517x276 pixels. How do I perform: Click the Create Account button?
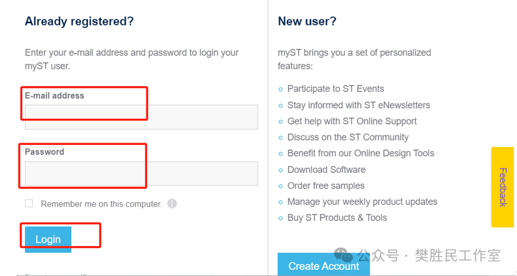(x=324, y=264)
